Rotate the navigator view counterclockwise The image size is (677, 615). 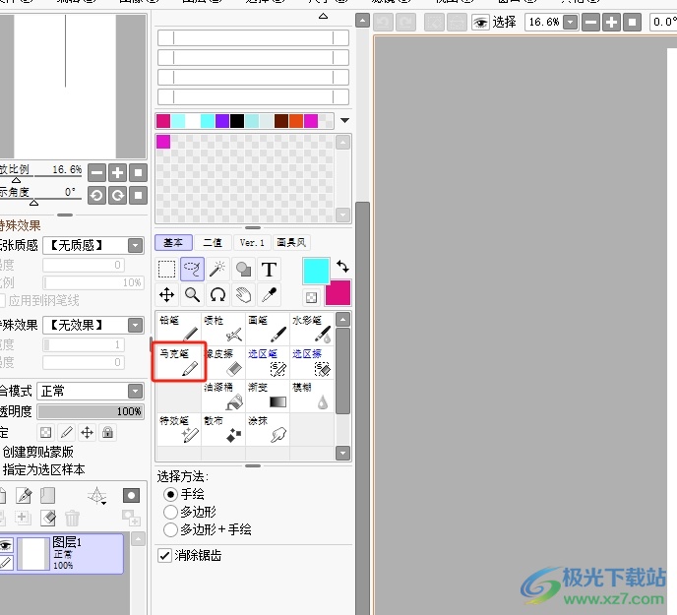[96, 195]
